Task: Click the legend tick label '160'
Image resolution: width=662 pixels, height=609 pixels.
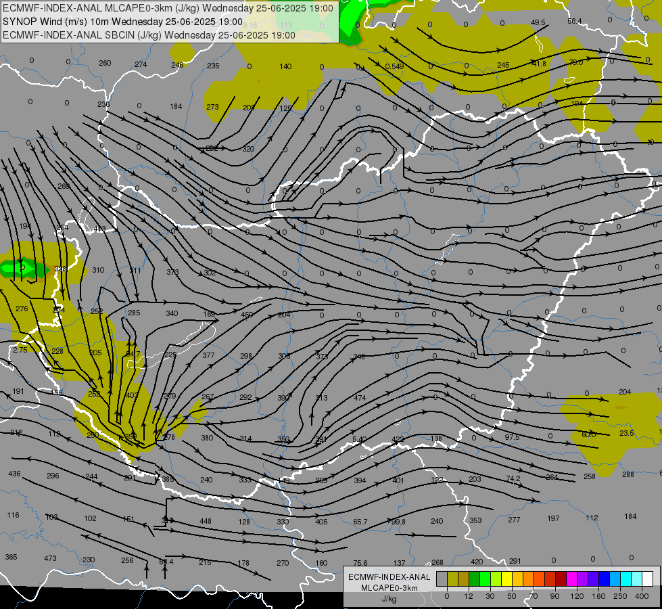Action: pyautogui.click(x=598, y=596)
